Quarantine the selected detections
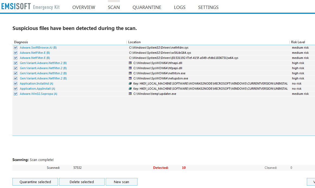 tap(35, 182)
